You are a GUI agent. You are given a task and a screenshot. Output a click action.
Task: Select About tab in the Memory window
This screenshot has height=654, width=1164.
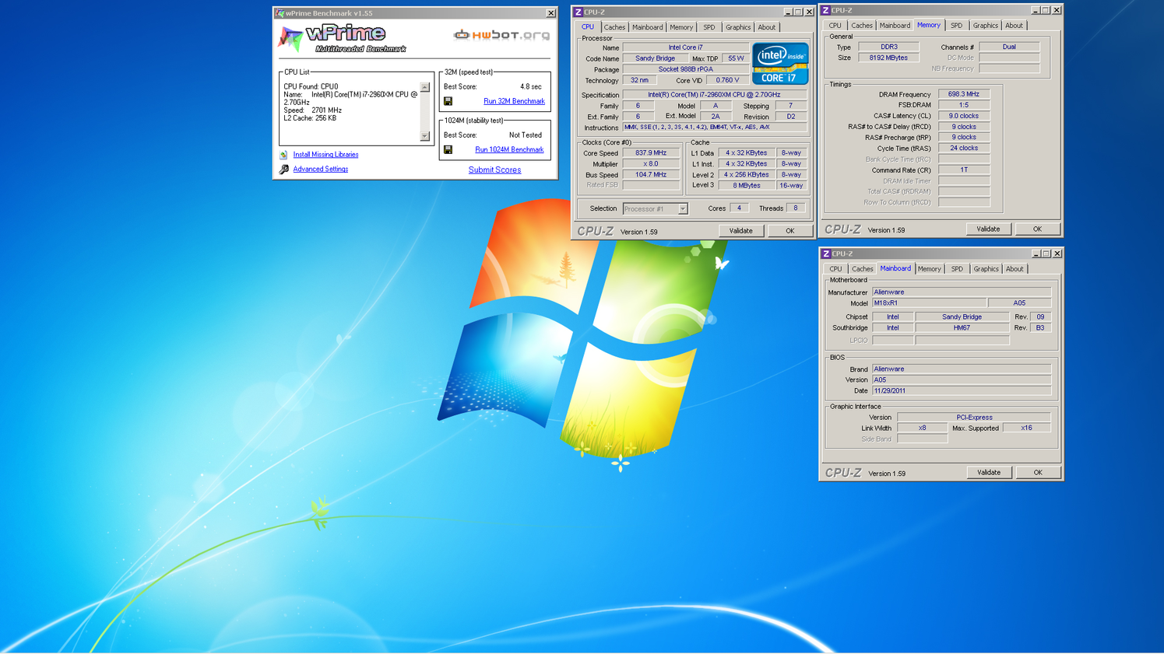click(x=1014, y=26)
